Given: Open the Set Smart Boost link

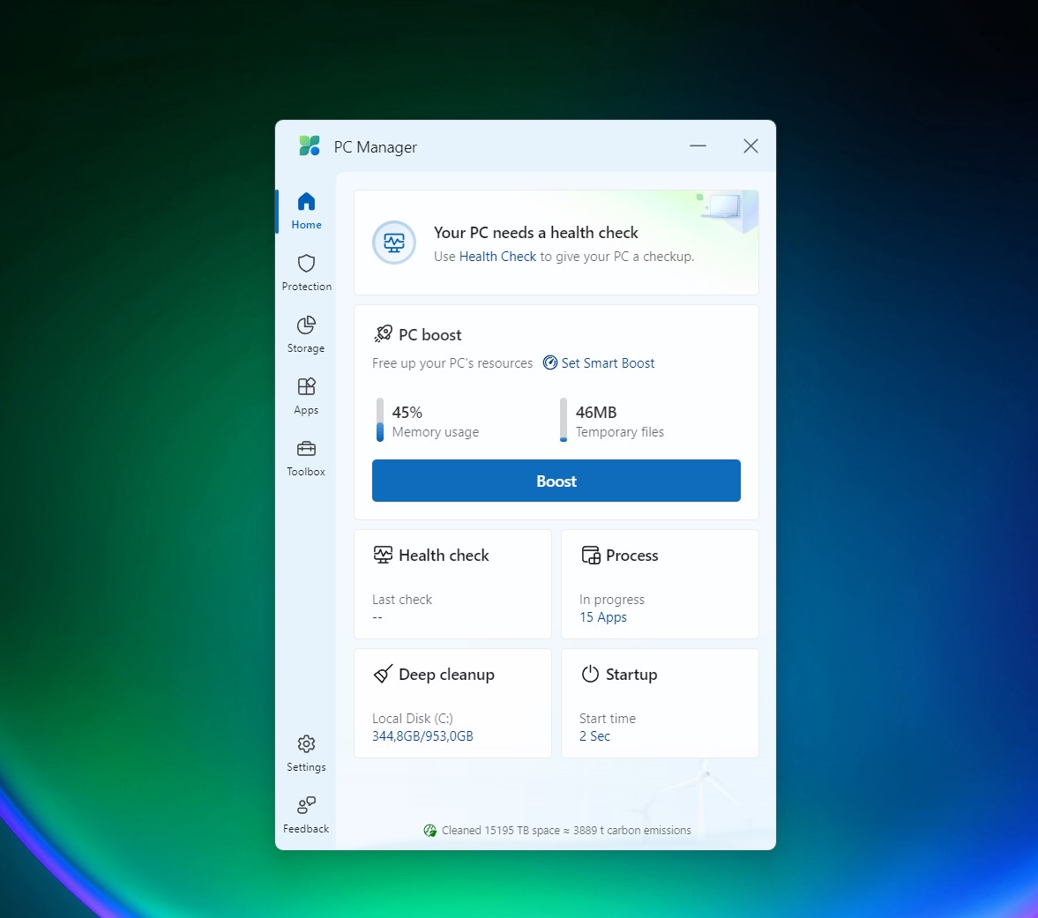Looking at the screenshot, I should coord(608,362).
